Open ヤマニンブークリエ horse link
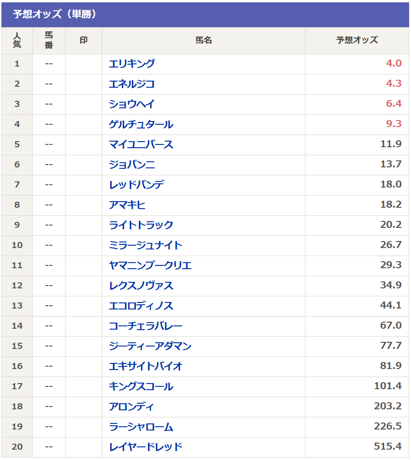 tap(150, 265)
